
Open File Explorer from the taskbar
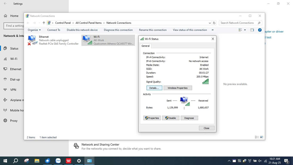37,161
